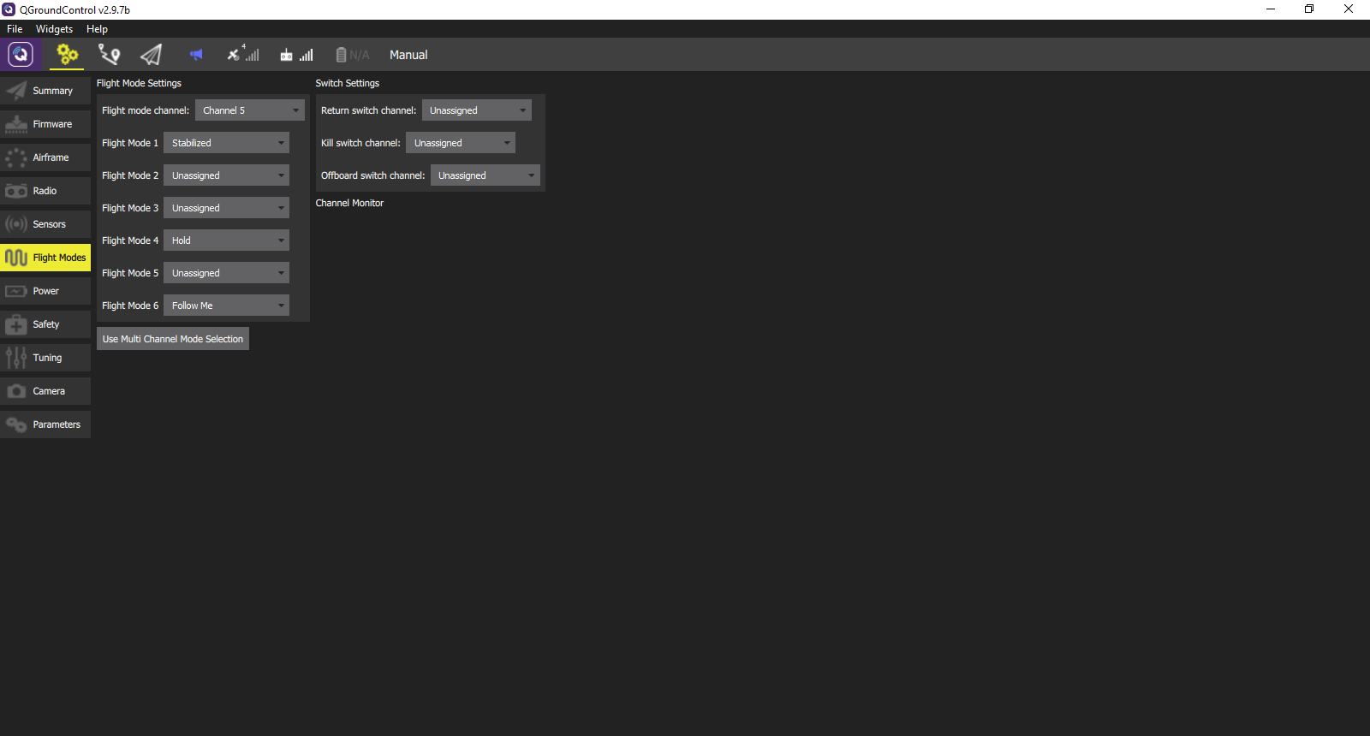Viewport: 1370px width, 736px height.
Task: Click the QGroundControl application logo icon
Action: (21, 55)
